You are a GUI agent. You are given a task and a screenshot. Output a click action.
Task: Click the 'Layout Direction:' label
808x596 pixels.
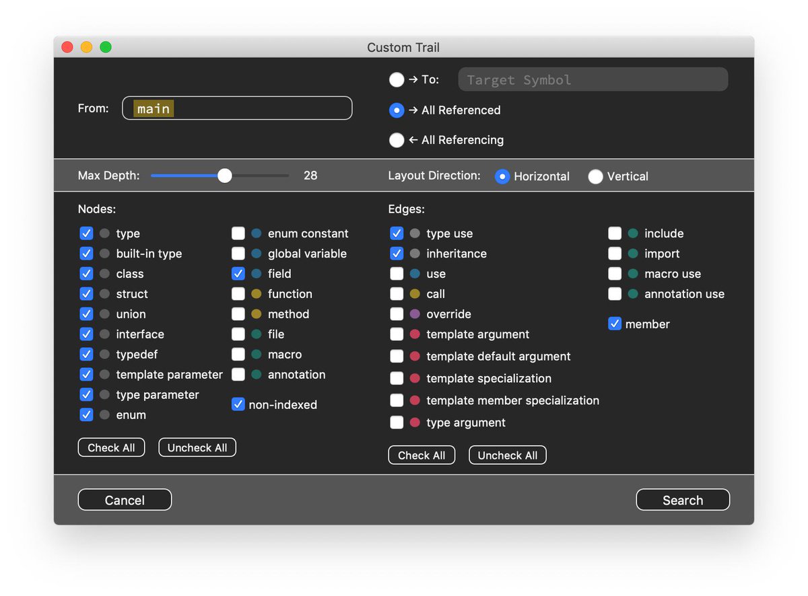point(434,176)
